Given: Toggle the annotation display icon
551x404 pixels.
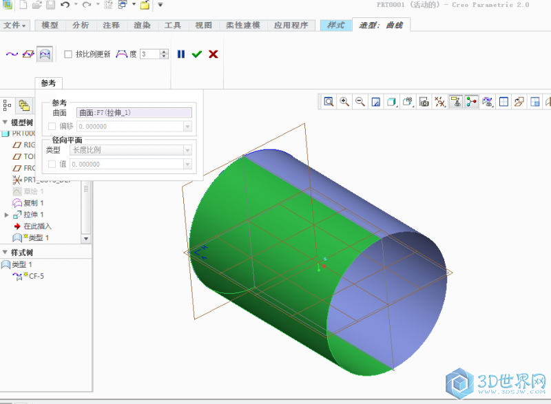Looking at the screenshot, I should coord(456,102).
